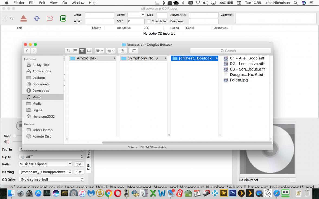Switch Finder to list view
This screenshot has width=319, height=199.
(x=75, y=51)
